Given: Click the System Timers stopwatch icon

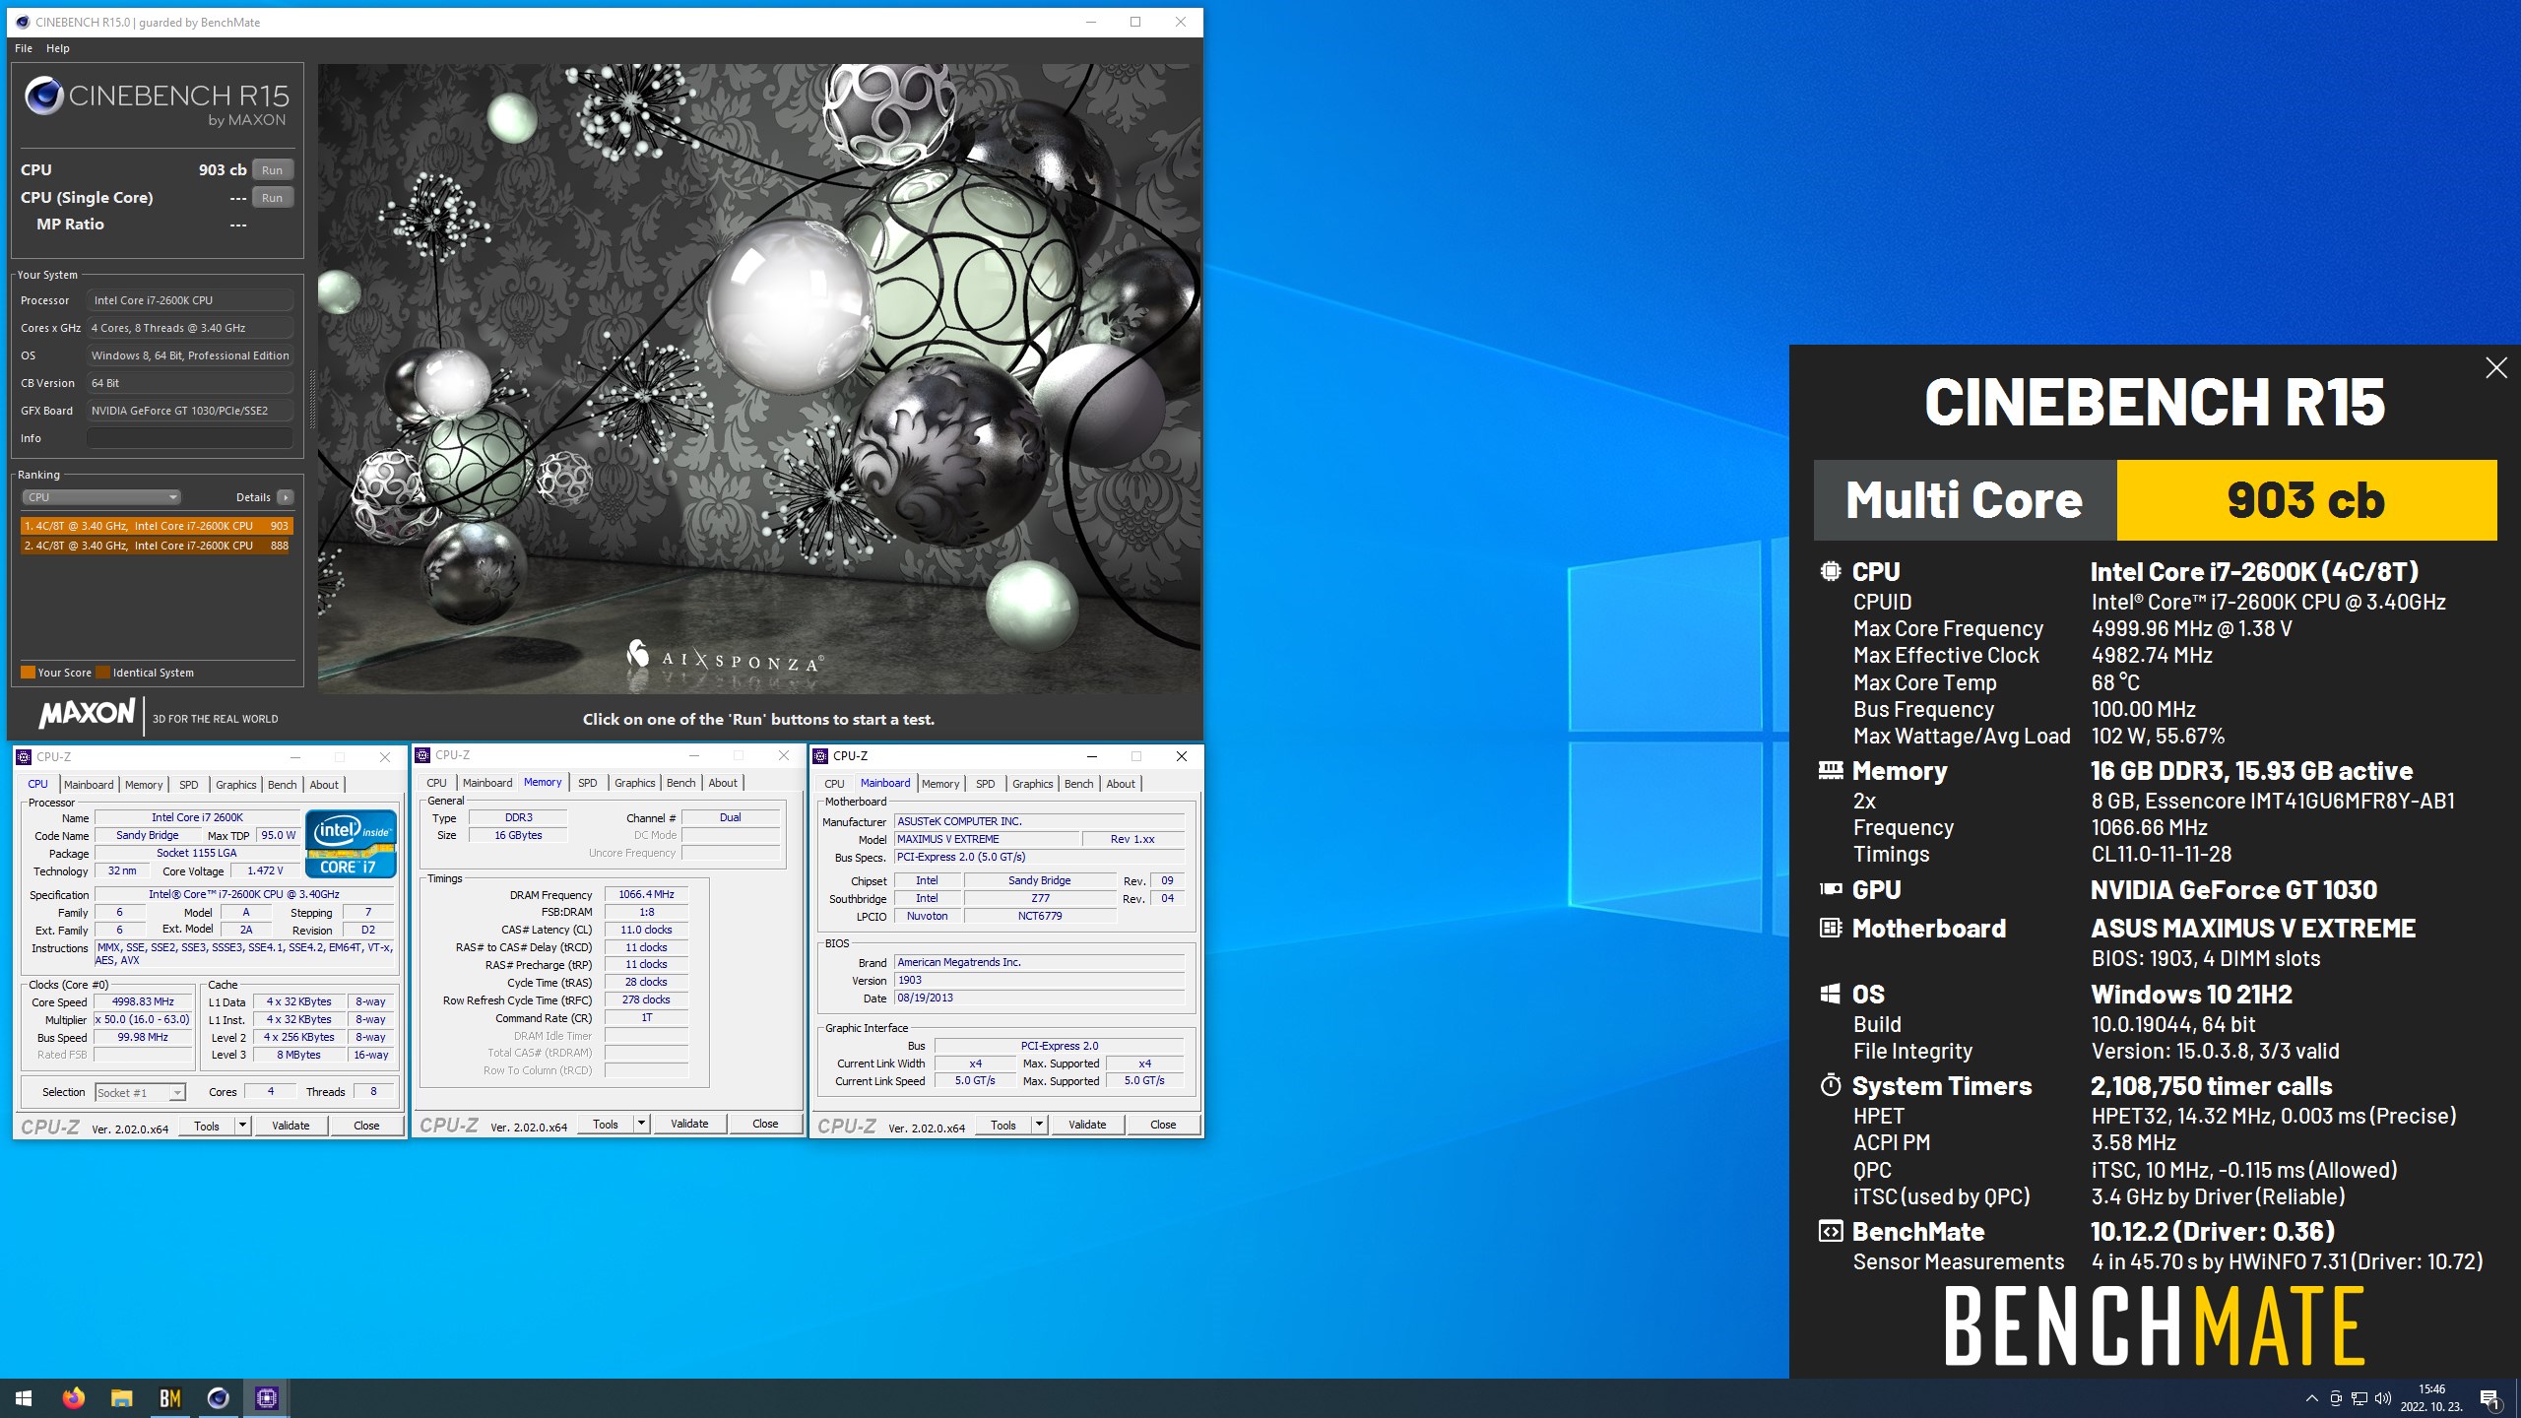Looking at the screenshot, I should click(x=1831, y=1085).
